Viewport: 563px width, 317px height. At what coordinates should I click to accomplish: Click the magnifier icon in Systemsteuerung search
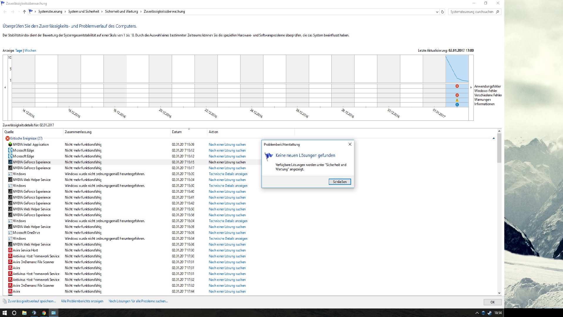click(497, 12)
